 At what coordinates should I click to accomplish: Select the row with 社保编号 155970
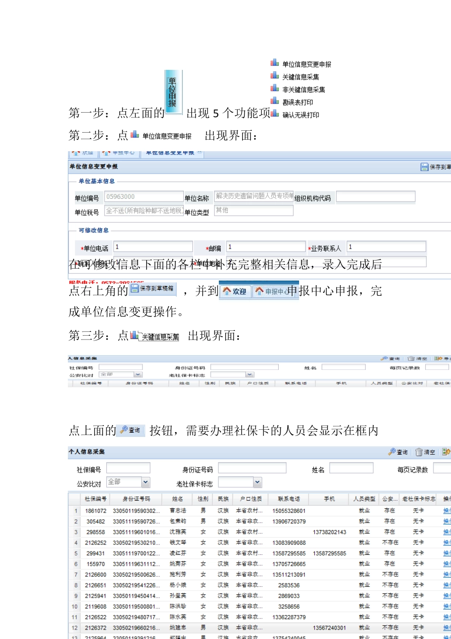point(259,564)
